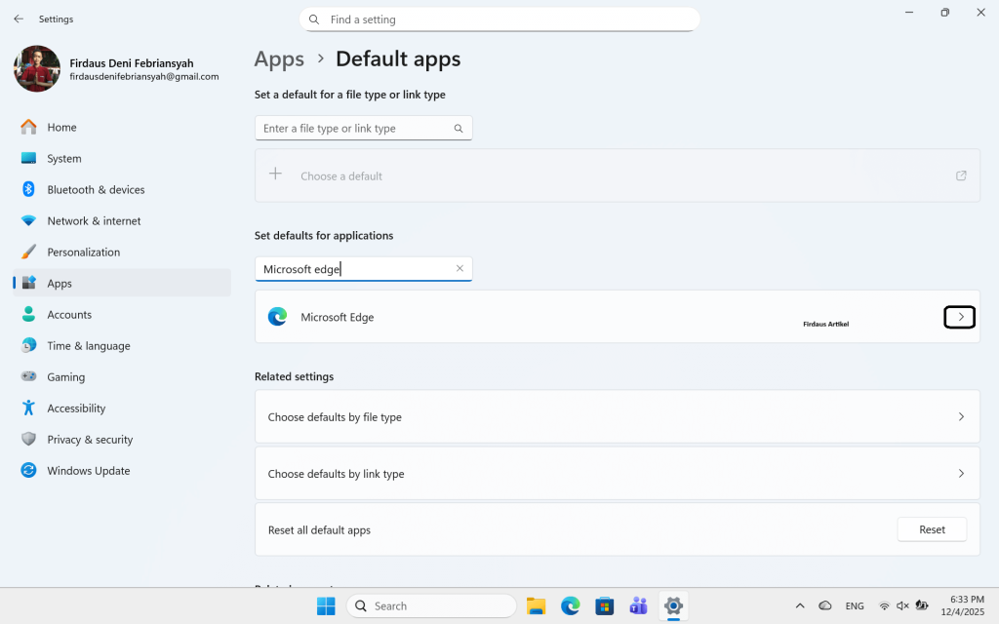999x624 pixels.
Task: Click the Windows Update sync icon
Action: click(28, 470)
